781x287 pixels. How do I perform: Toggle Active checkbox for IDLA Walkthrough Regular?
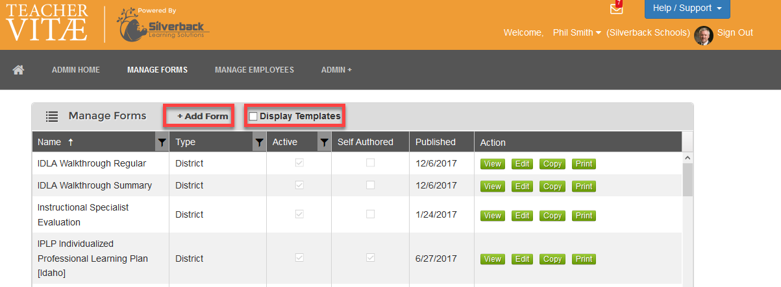(x=299, y=163)
